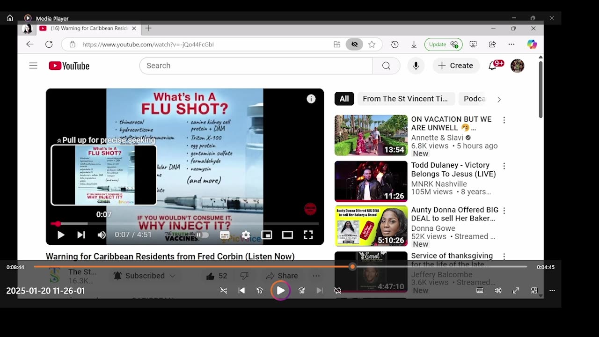Skip forward 30 seconds in Media Player

tap(301, 291)
